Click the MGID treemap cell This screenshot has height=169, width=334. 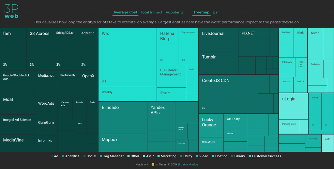tap(81, 126)
